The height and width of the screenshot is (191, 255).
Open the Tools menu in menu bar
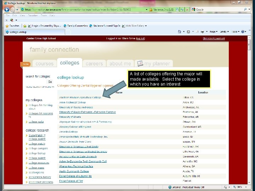[44, 16]
